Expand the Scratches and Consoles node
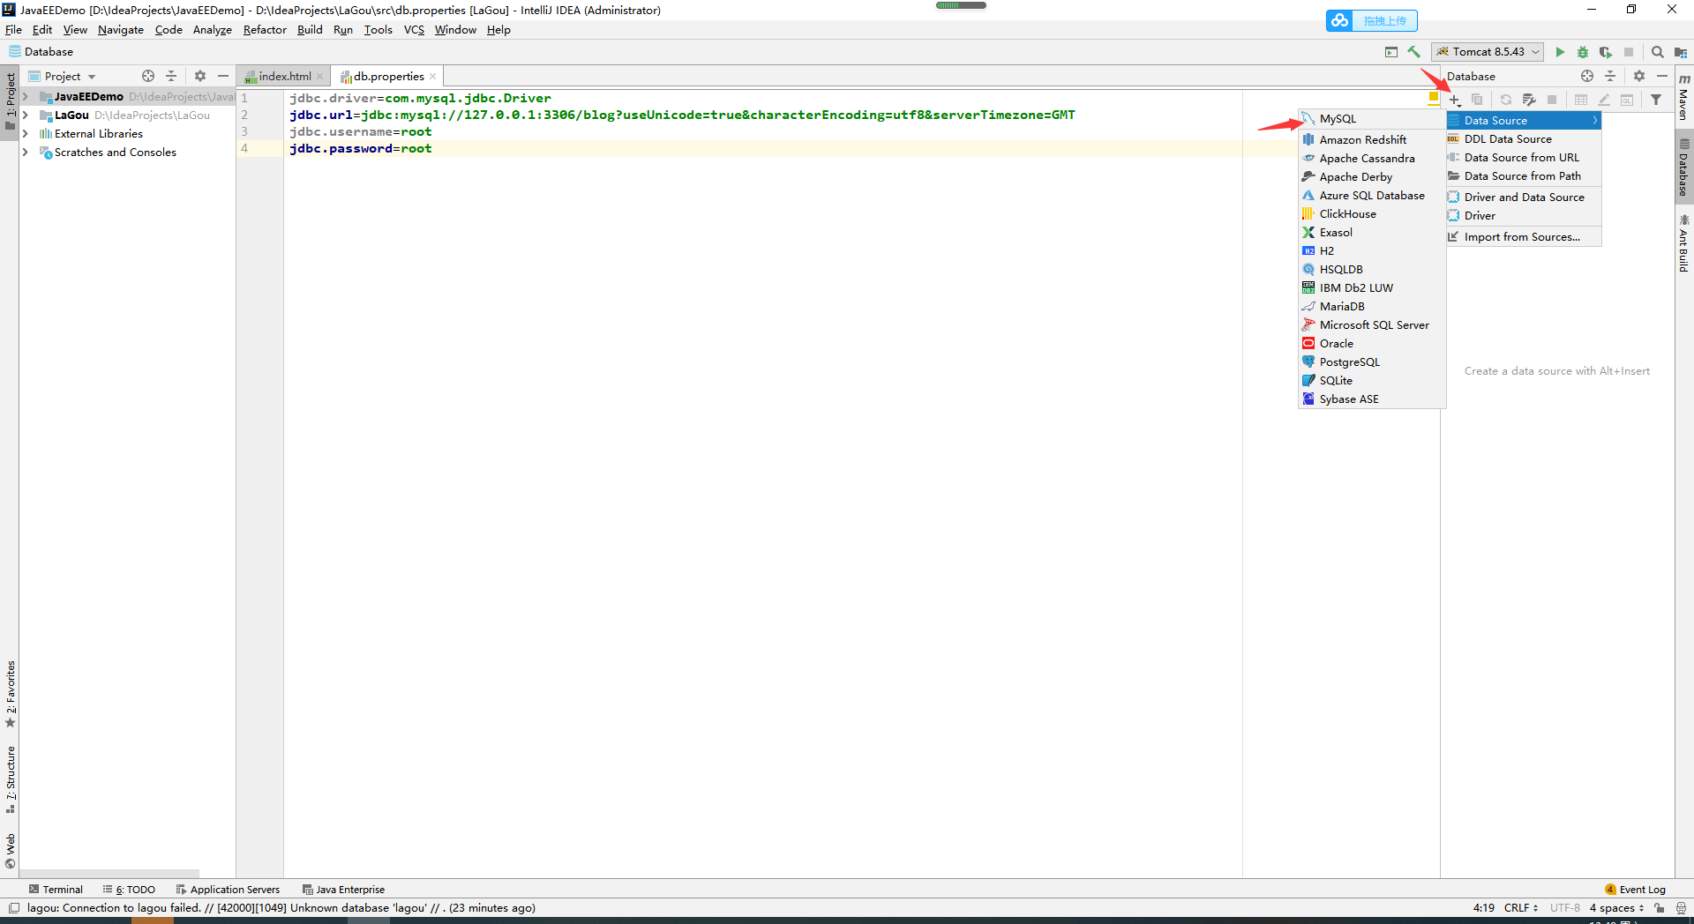This screenshot has height=924, width=1694. (25, 152)
